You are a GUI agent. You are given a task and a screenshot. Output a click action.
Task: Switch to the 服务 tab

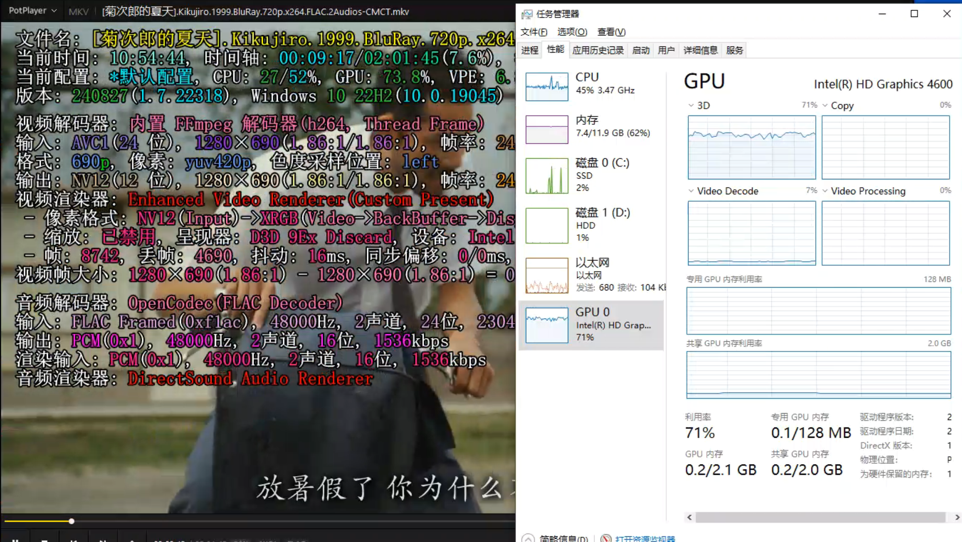coord(734,50)
